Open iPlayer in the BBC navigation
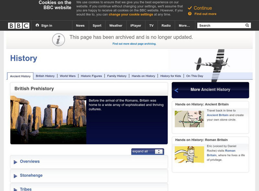This screenshot has width=259, height=191. coord(136,26)
